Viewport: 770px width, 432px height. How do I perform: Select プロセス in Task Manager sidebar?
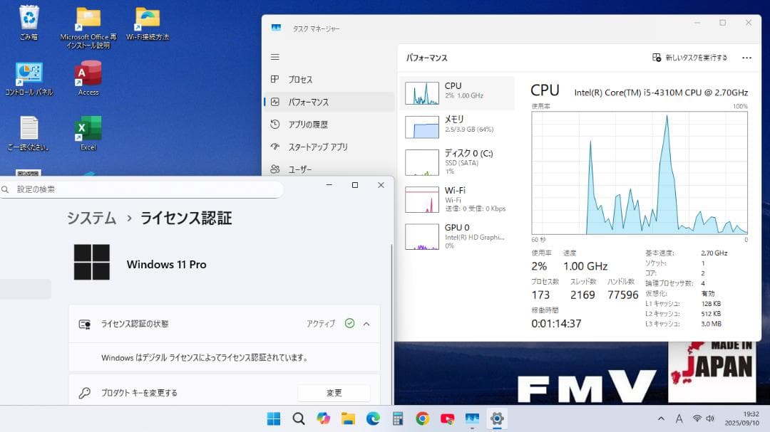pyautogui.click(x=329, y=80)
